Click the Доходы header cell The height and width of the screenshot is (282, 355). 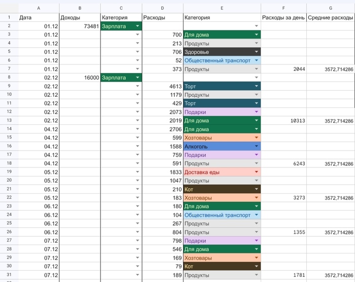coord(80,18)
